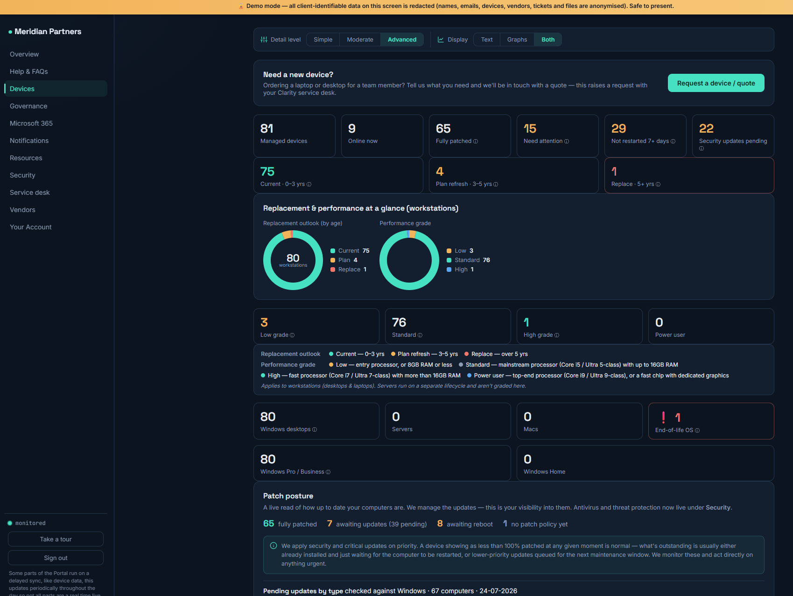Click info icon next to Windows Pro / Business
This screenshot has width=793, height=596.
point(328,472)
